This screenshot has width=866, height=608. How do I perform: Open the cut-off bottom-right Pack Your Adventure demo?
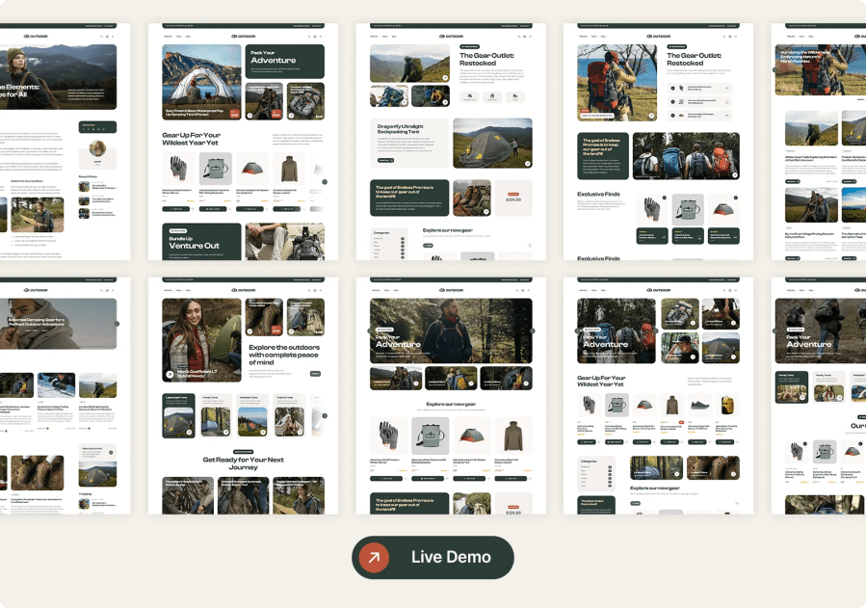819,396
